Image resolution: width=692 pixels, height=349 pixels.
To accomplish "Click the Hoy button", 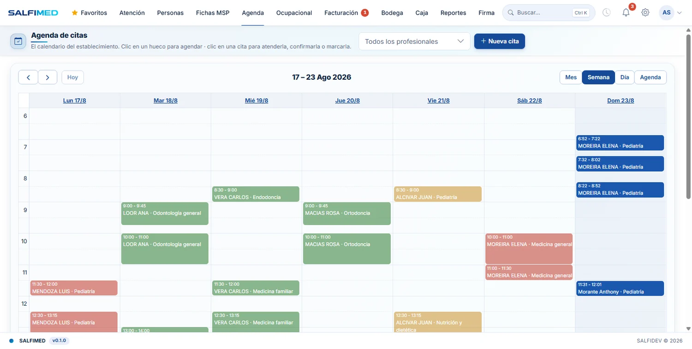I will tap(73, 77).
